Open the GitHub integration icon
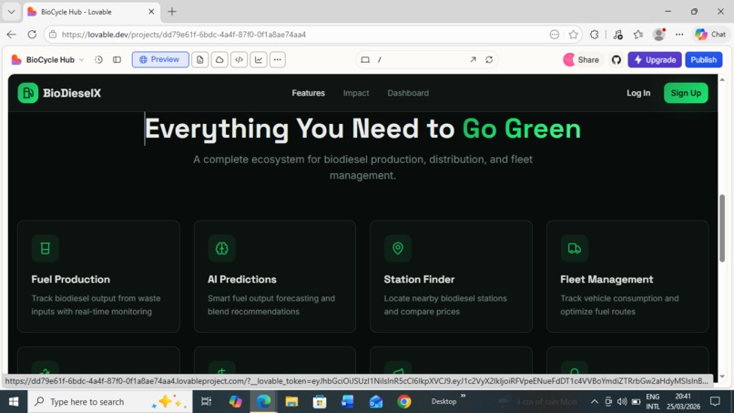Viewport: 734px width, 413px height. [x=616, y=59]
